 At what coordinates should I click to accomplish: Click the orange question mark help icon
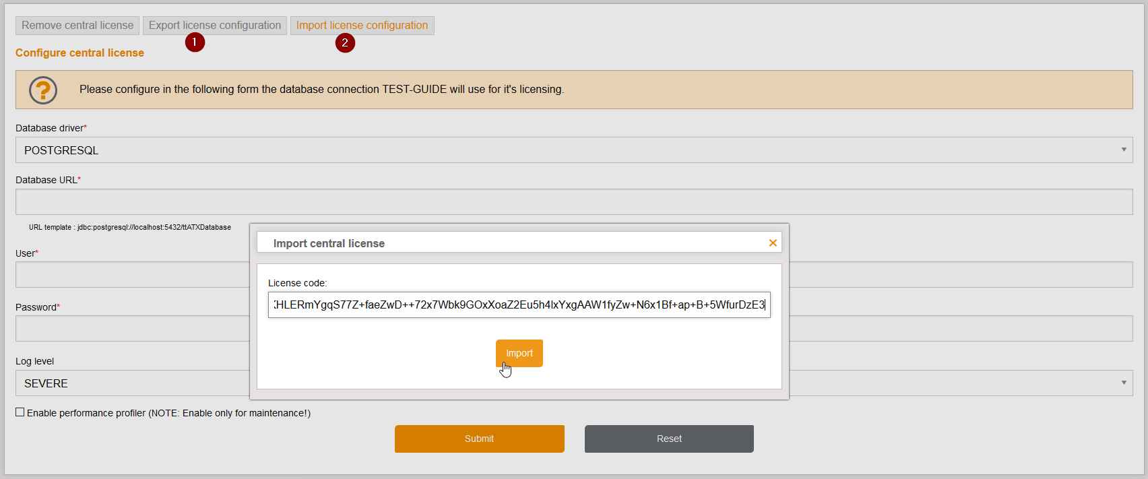(x=43, y=90)
